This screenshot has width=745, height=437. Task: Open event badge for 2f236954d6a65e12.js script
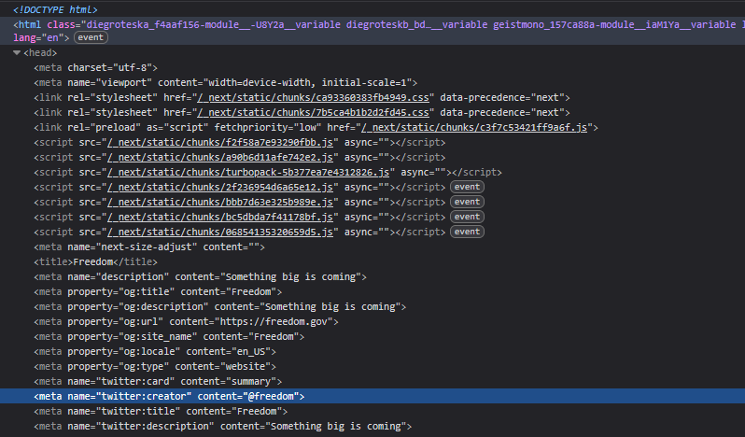467,187
